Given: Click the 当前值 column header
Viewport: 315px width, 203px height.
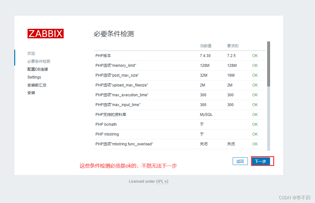Looking at the screenshot, I should tap(205, 46).
